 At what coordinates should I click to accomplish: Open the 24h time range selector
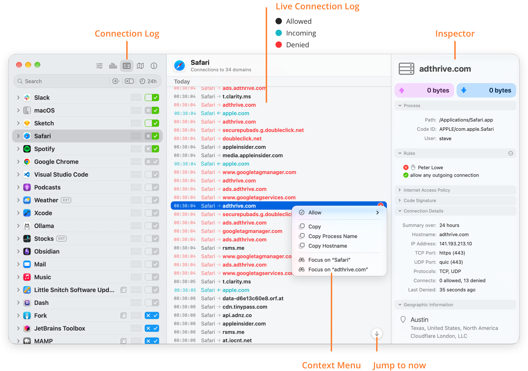pos(148,81)
